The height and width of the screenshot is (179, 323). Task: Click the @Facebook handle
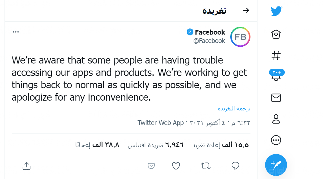pos(209,41)
